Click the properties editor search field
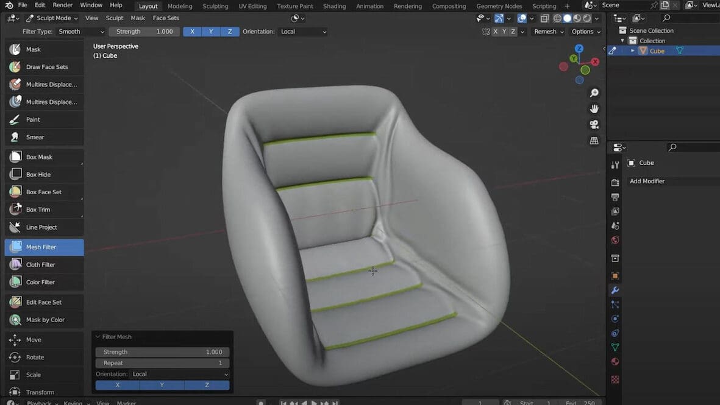720x405 pixels. (693, 147)
